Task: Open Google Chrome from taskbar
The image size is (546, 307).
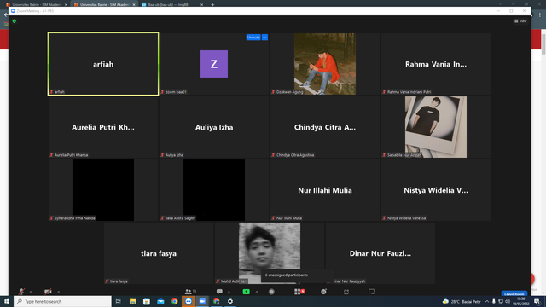Action: (x=174, y=301)
